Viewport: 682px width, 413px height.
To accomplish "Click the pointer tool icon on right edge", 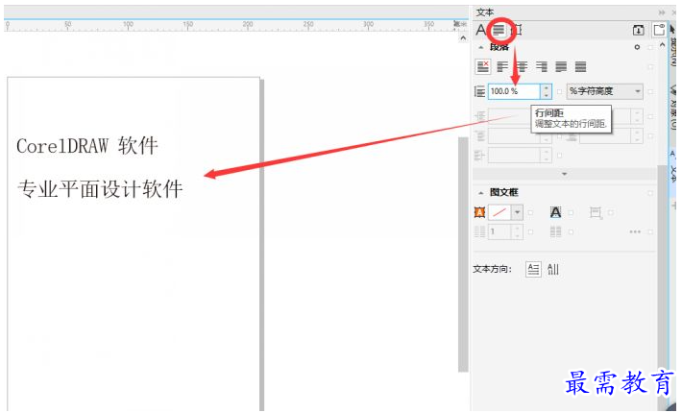I will [672, 30].
